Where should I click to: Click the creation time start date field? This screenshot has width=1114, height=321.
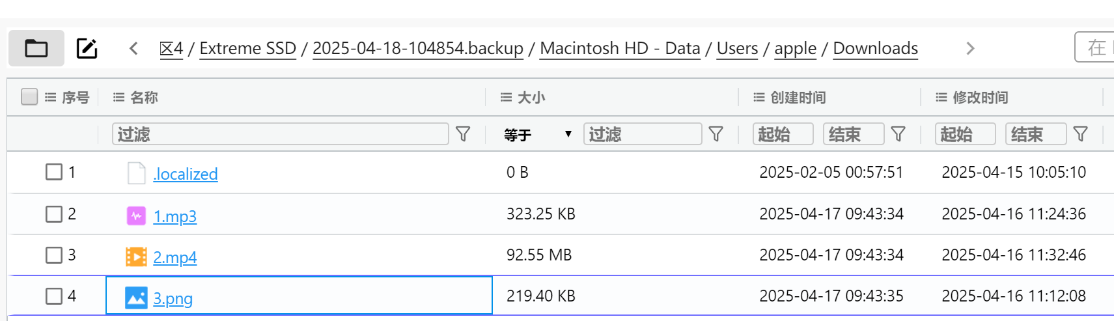pos(783,134)
